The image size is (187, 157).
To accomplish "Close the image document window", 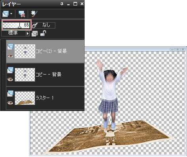I will pyautogui.click(x=183, y=49).
